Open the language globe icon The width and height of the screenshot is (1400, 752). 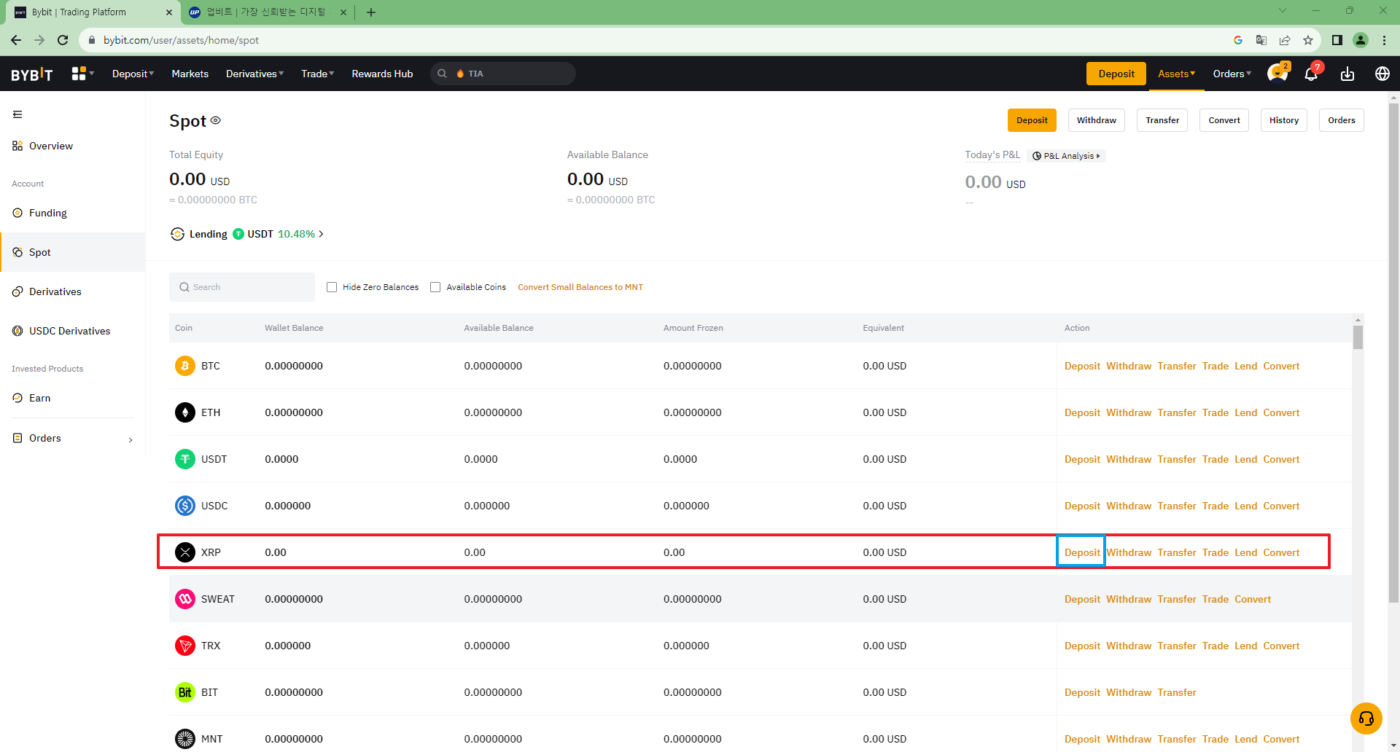coord(1382,74)
